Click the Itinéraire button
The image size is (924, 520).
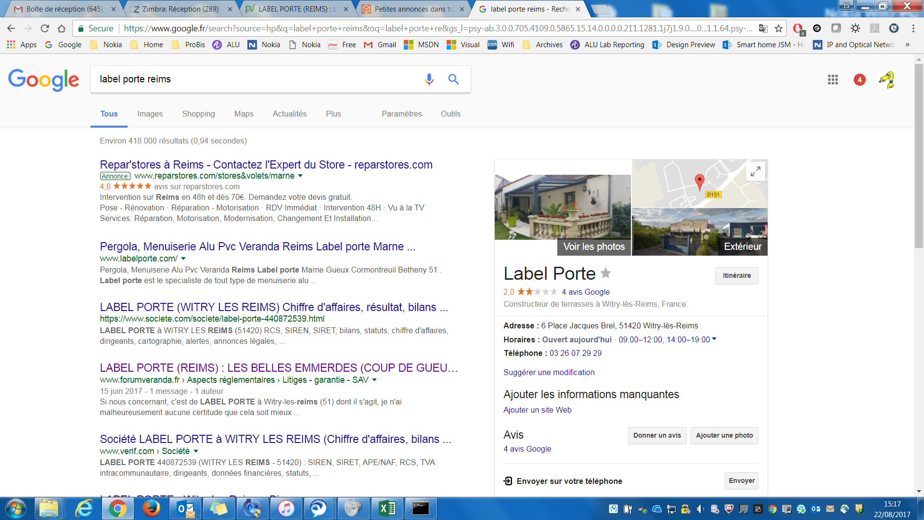tap(736, 275)
